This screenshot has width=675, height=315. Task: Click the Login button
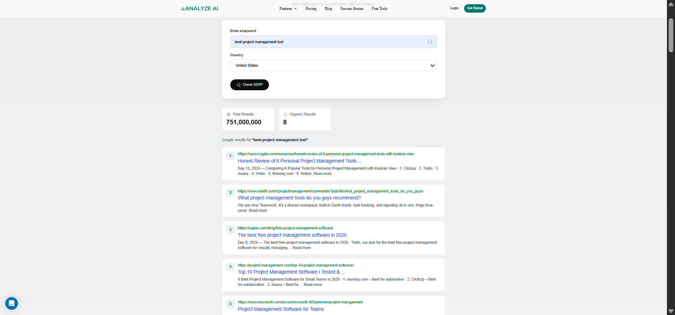(454, 8)
